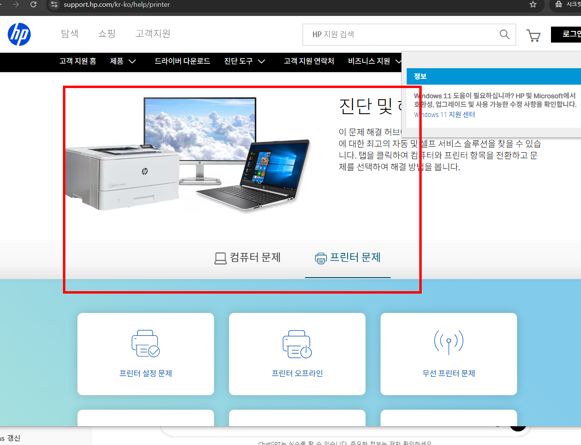Open 고객 지원 연락처
This screenshot has width=581, height=445.
309,61
